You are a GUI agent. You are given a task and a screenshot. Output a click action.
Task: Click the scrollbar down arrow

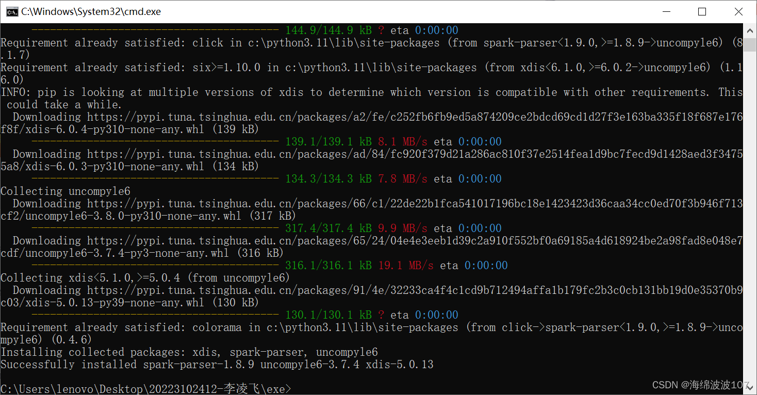pos(750,388)
